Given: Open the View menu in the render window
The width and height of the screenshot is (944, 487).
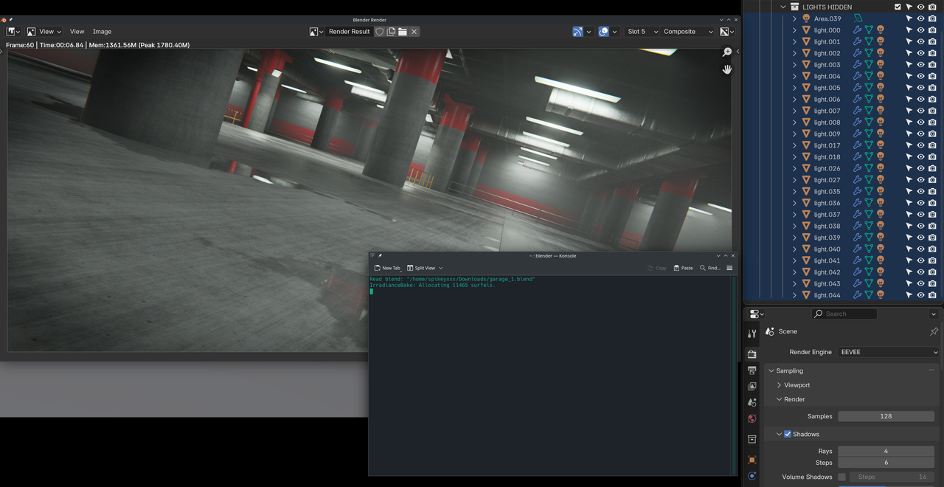Looking at the screenshot, I should tap(77, 32).
